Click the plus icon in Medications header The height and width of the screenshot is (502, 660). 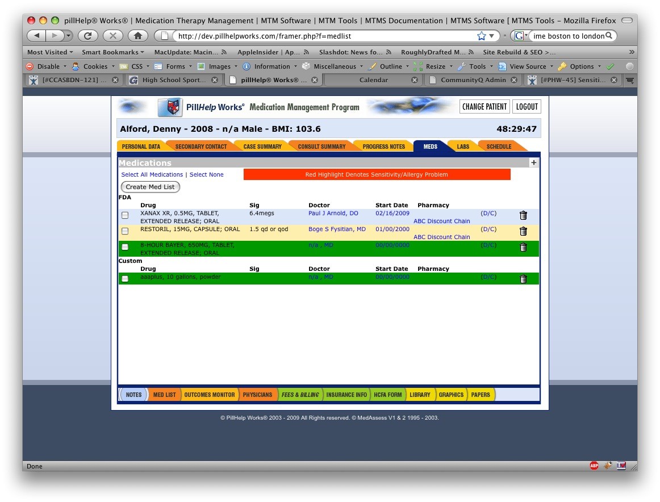pos(533,162)
